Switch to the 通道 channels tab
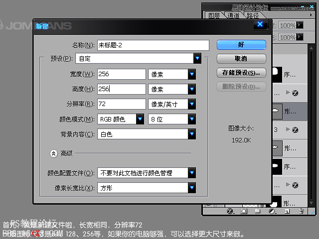The height and width of the screenshot is (239, 319). 232,15
